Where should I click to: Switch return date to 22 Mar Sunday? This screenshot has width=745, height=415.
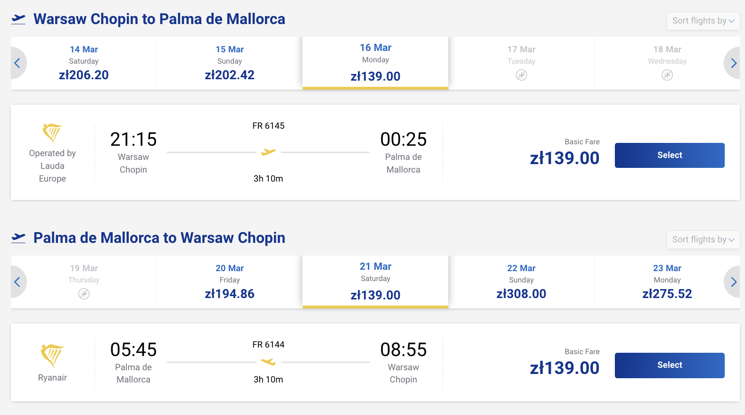[x=521, y=282]
